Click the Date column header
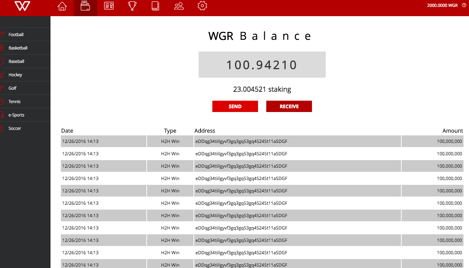Screen dimensions: 469x268 (67, 131)
